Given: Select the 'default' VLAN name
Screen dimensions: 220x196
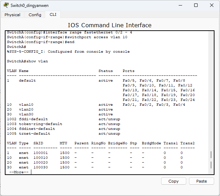Looking at the screenshot, I should pos(27,81).
